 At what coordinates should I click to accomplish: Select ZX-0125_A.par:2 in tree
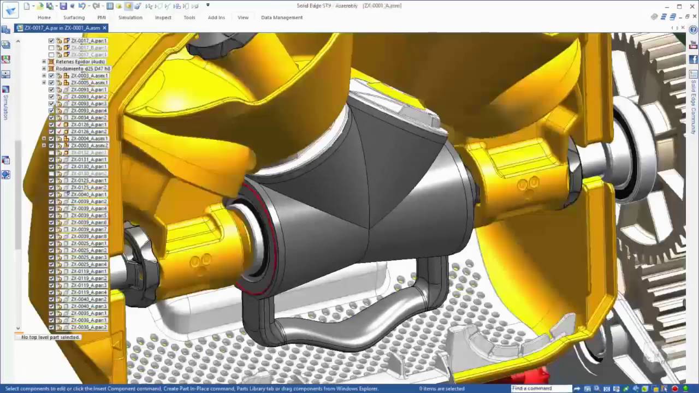click(x=89, y=188)
